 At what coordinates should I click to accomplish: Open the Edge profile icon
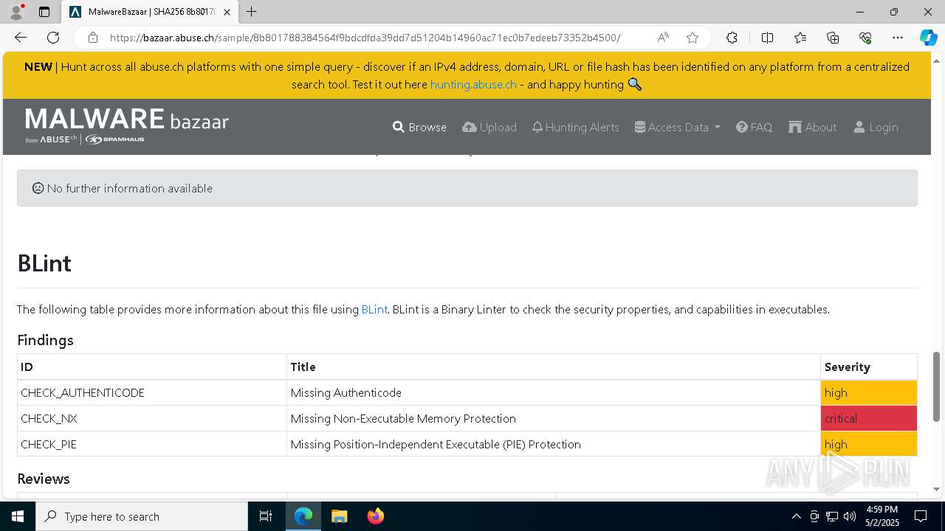(16, 12)
